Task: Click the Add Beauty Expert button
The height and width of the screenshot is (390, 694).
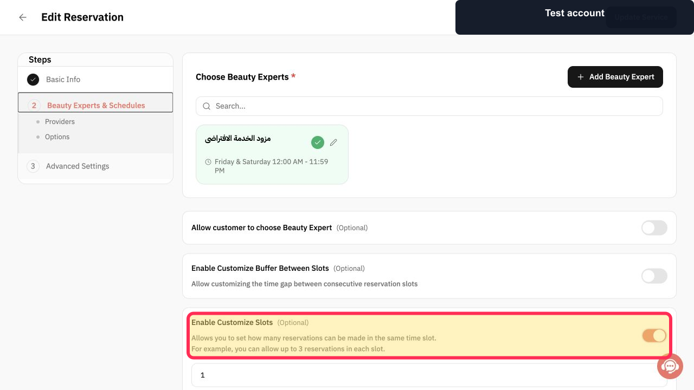Action: (x=615, y=77)
